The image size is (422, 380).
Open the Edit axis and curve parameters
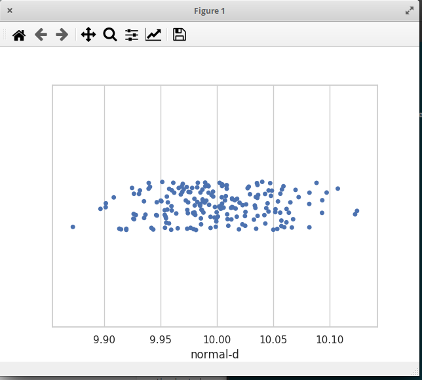point(153,35)
